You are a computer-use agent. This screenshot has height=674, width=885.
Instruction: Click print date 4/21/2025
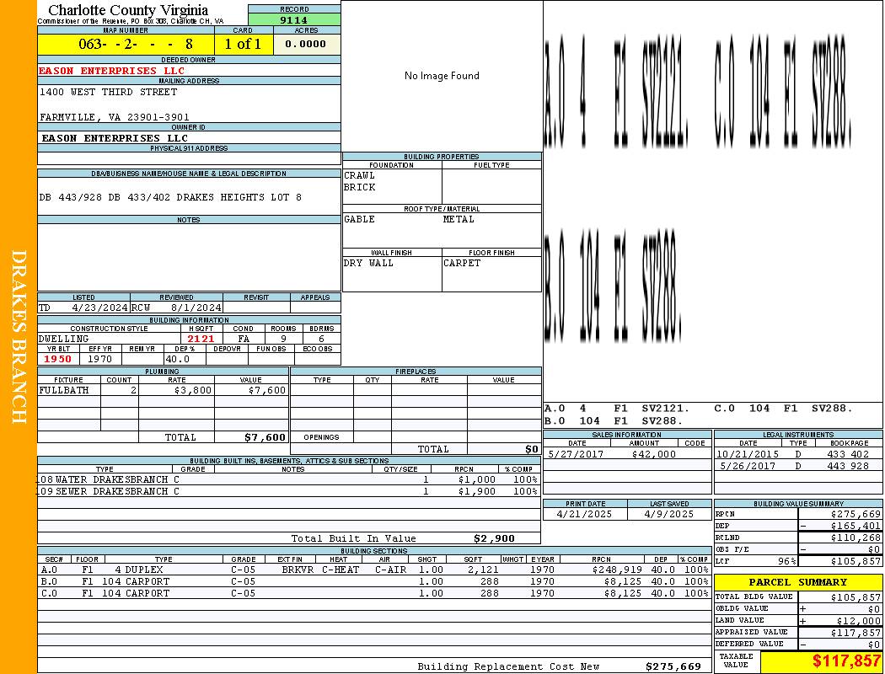click(x=584, y=515)
